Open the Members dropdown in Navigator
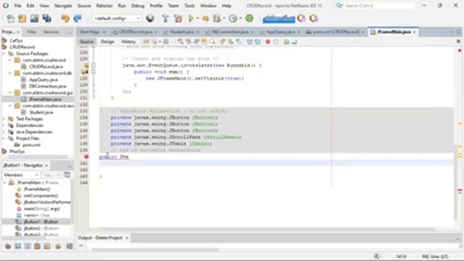The height and width of the screenshot is (261, 464). pos(21,175)
